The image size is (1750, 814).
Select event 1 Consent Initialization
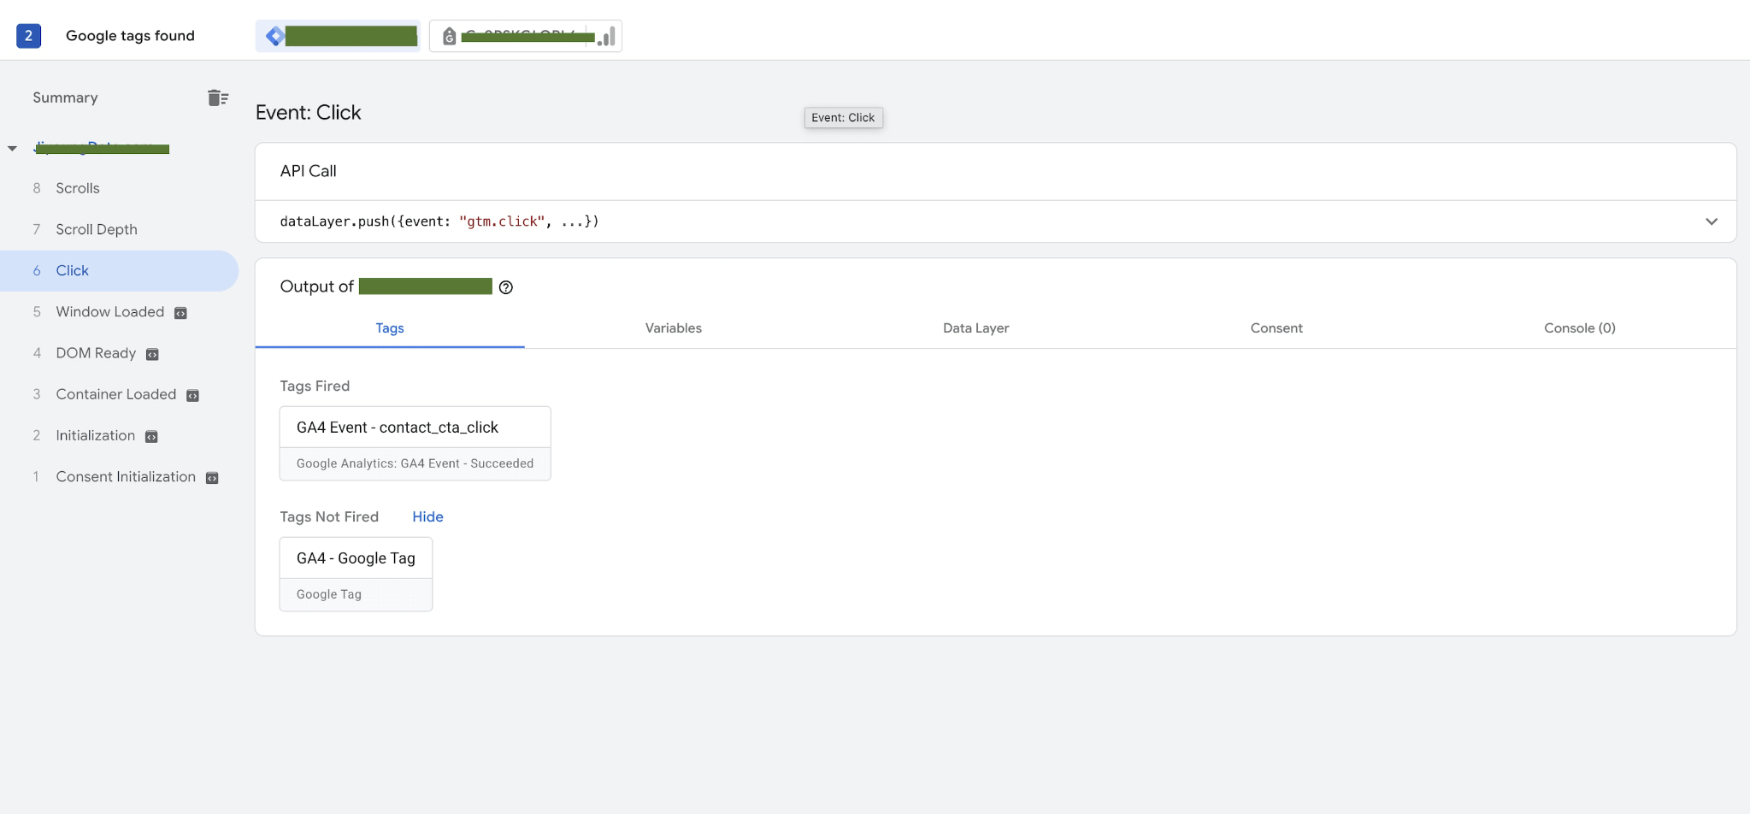119,476
